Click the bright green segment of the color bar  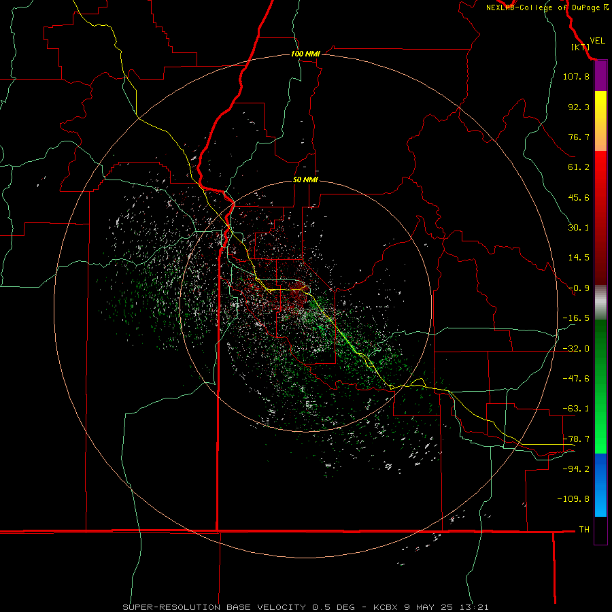[600, 386]
